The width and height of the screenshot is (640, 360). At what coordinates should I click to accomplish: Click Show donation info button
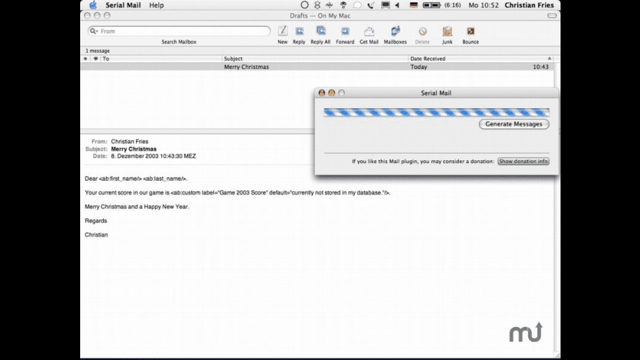(x=523, y=161)
